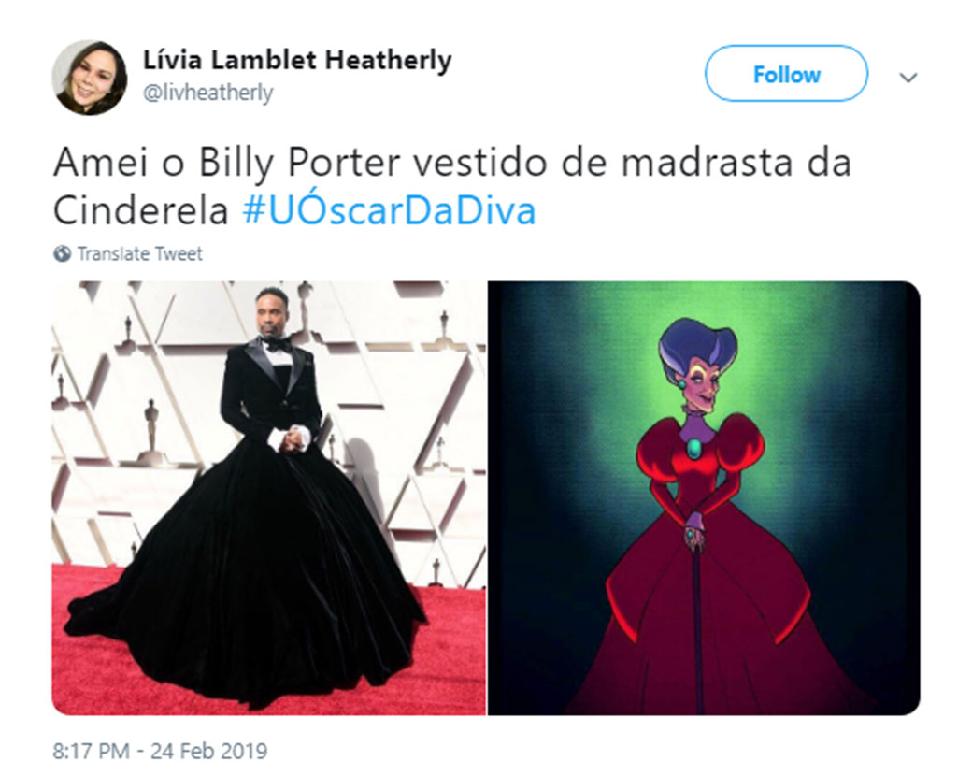This screenshot has width=972, height=776.
Task: Select the tweet text about Billy Porter
Action: click(x=452, y=187)
